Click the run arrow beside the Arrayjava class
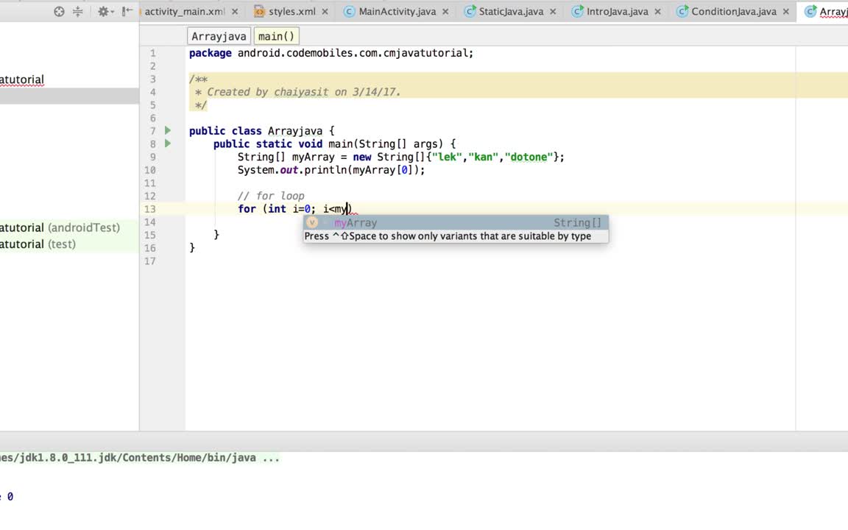 coord(167,130)
